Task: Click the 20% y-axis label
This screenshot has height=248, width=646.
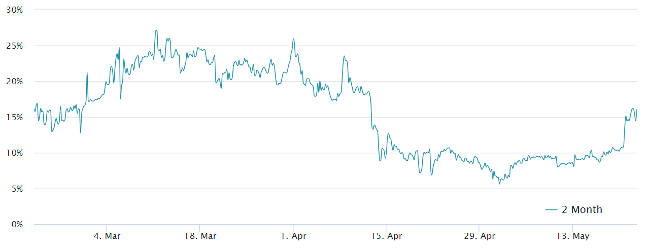Action: [x=15, y=81]
